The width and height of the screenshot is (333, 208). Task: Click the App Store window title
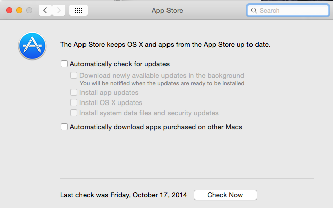(x=168, y=10)
